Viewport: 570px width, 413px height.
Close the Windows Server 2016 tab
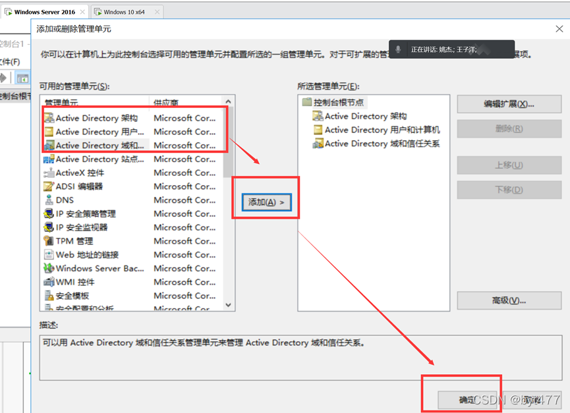point(82,12)
